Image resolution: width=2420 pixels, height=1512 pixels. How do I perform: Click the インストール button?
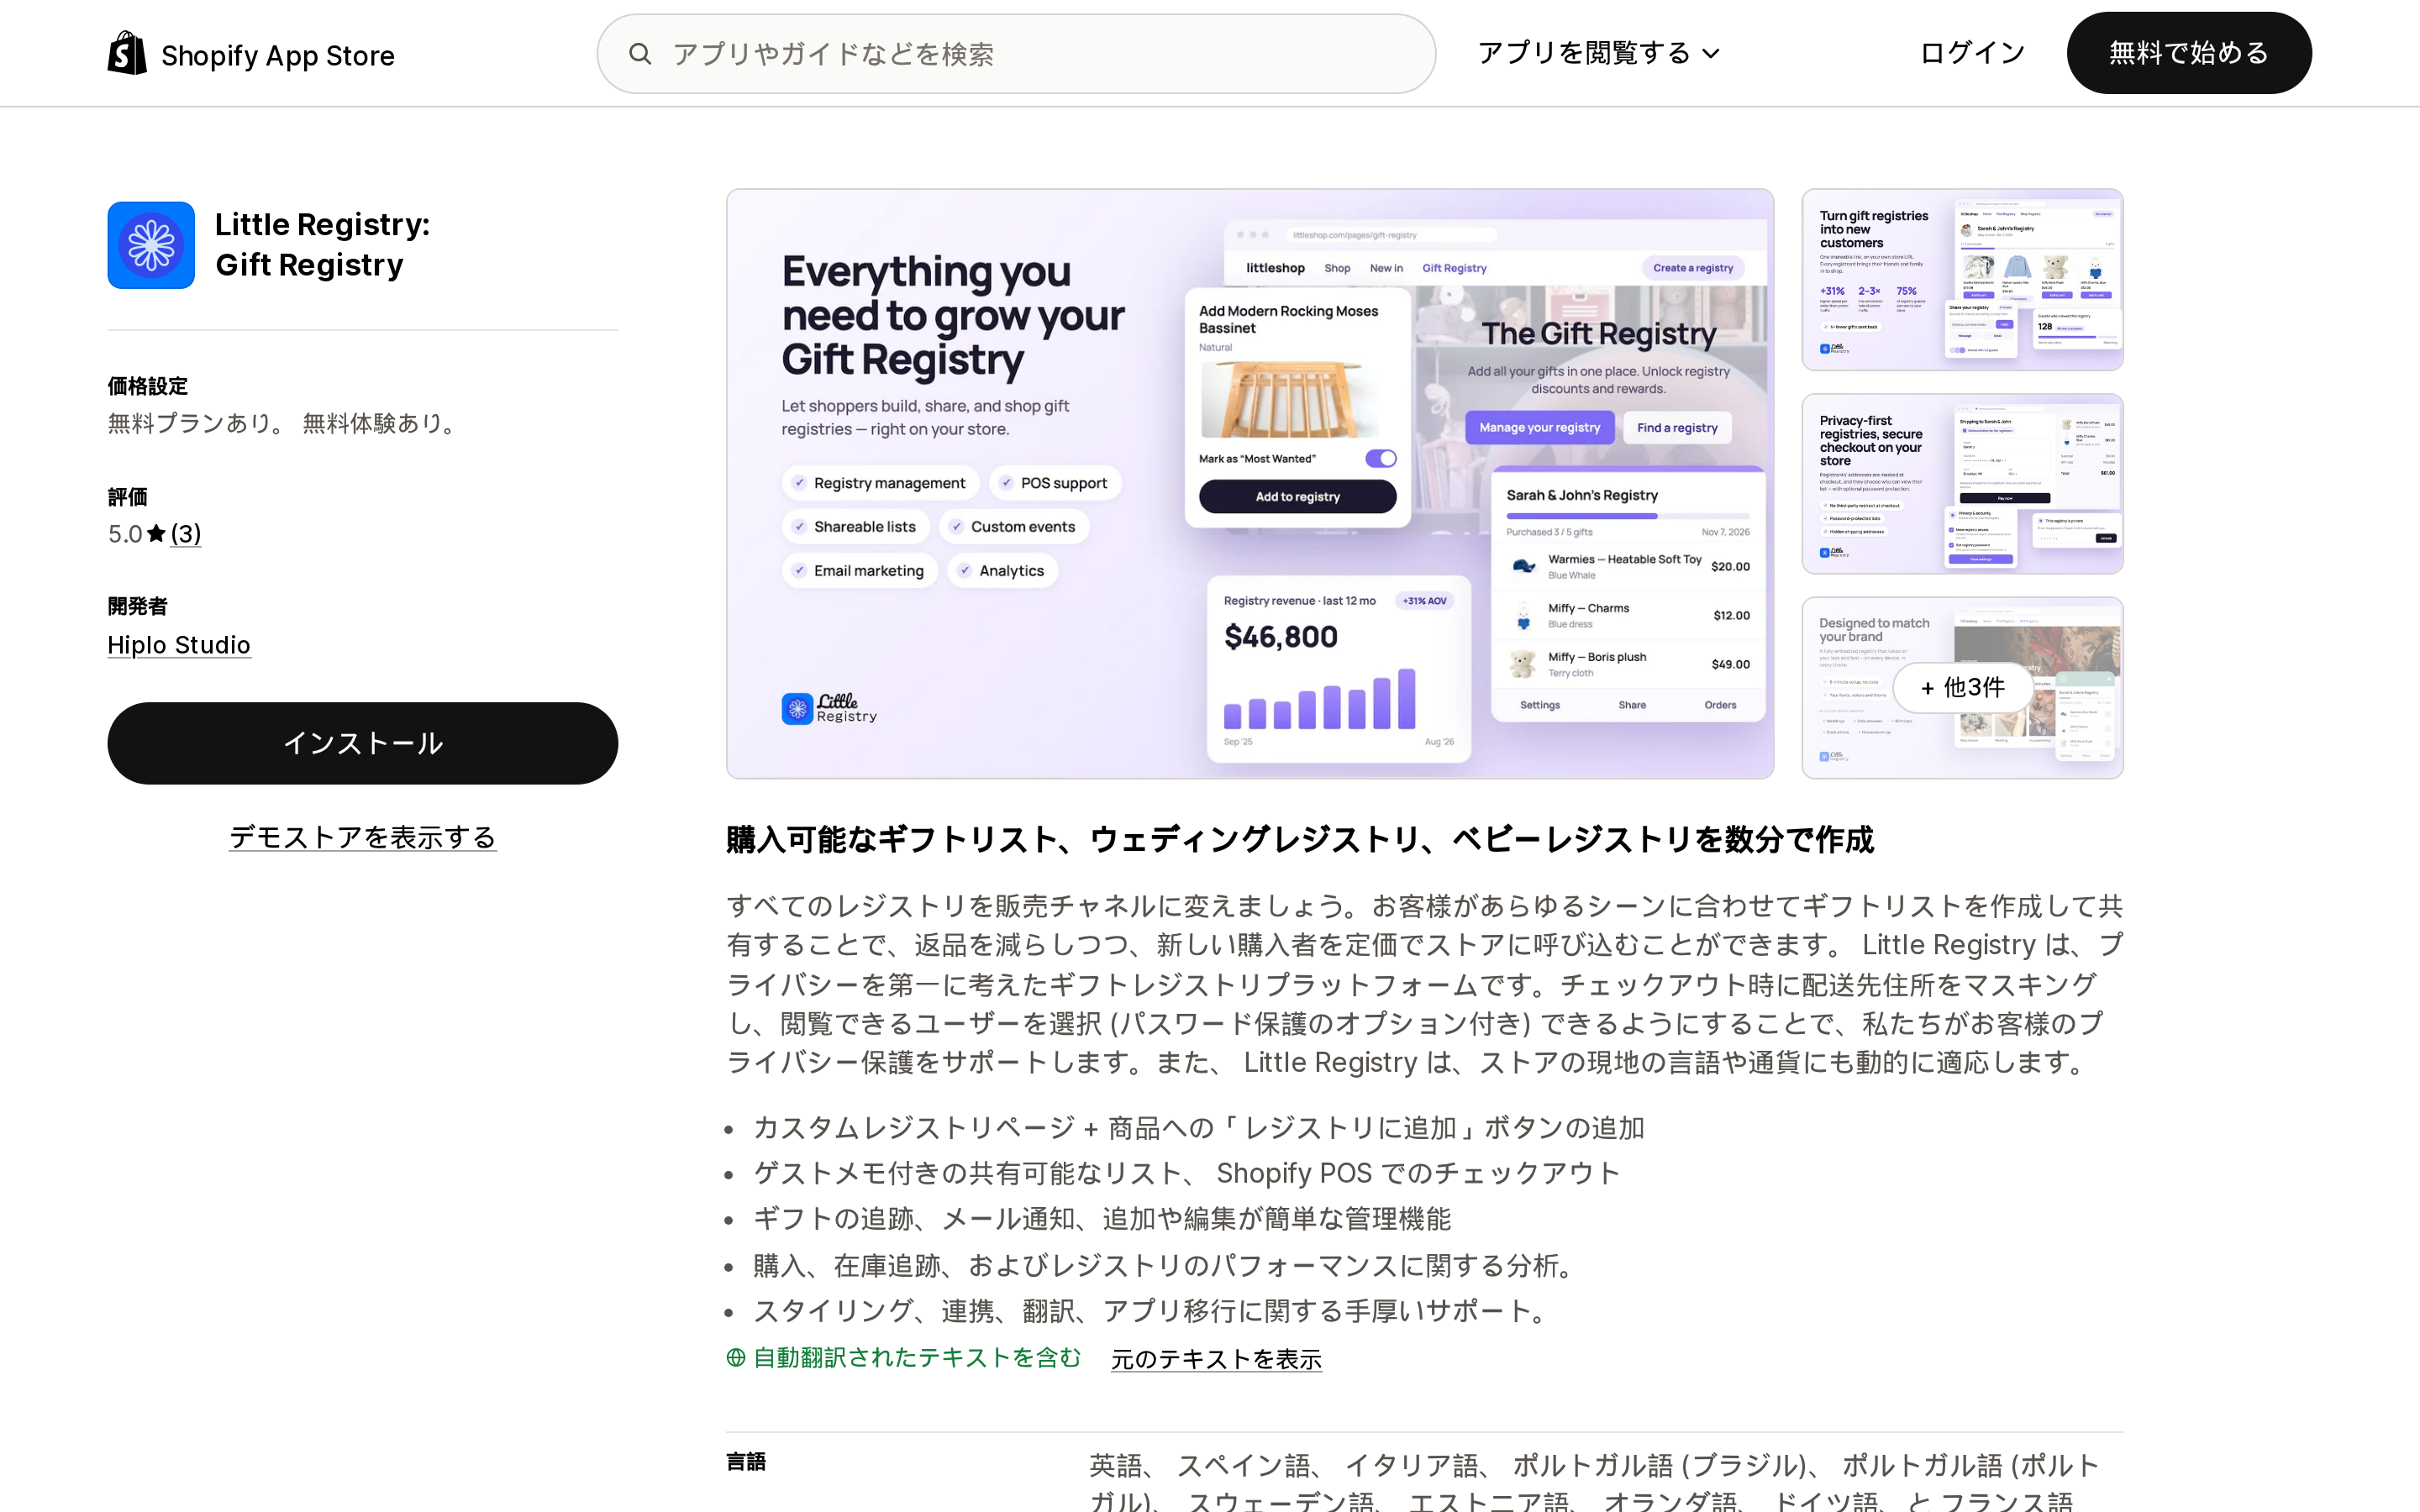click(363, 743)
